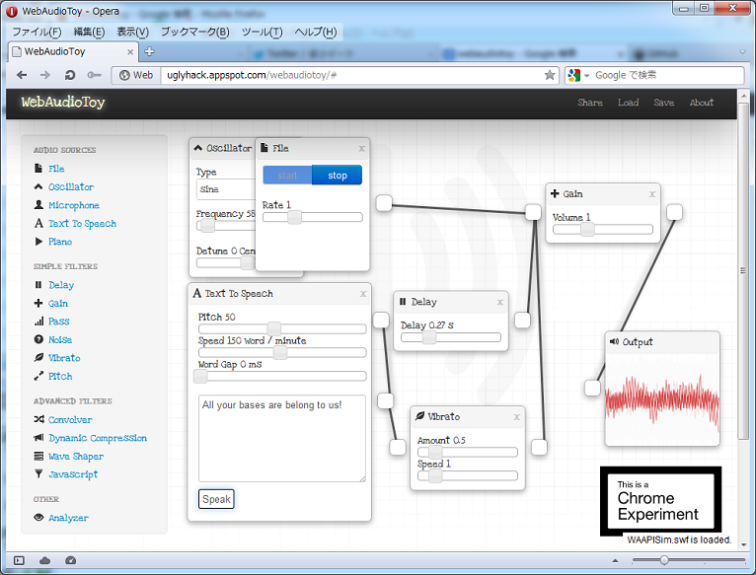Add an Oscillator source from sidebar
756x575 pixels.
(x=71, y=186)
